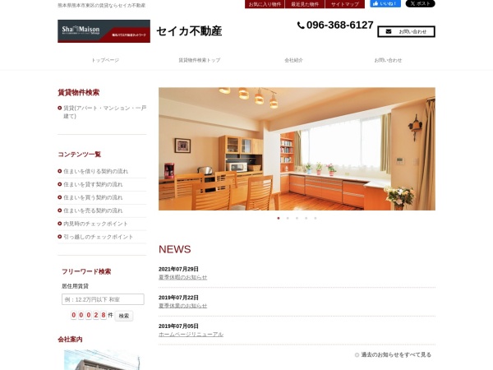Open 引っ越しのチェックポイント link
Screen dimensions: 493x370
[x=98, y=237]
